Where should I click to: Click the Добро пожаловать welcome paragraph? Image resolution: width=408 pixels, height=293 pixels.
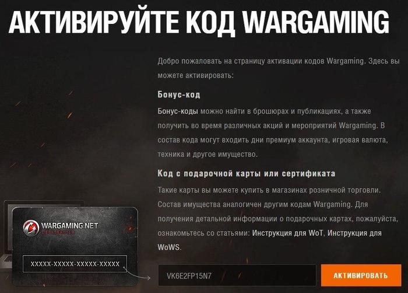(279, 68)
